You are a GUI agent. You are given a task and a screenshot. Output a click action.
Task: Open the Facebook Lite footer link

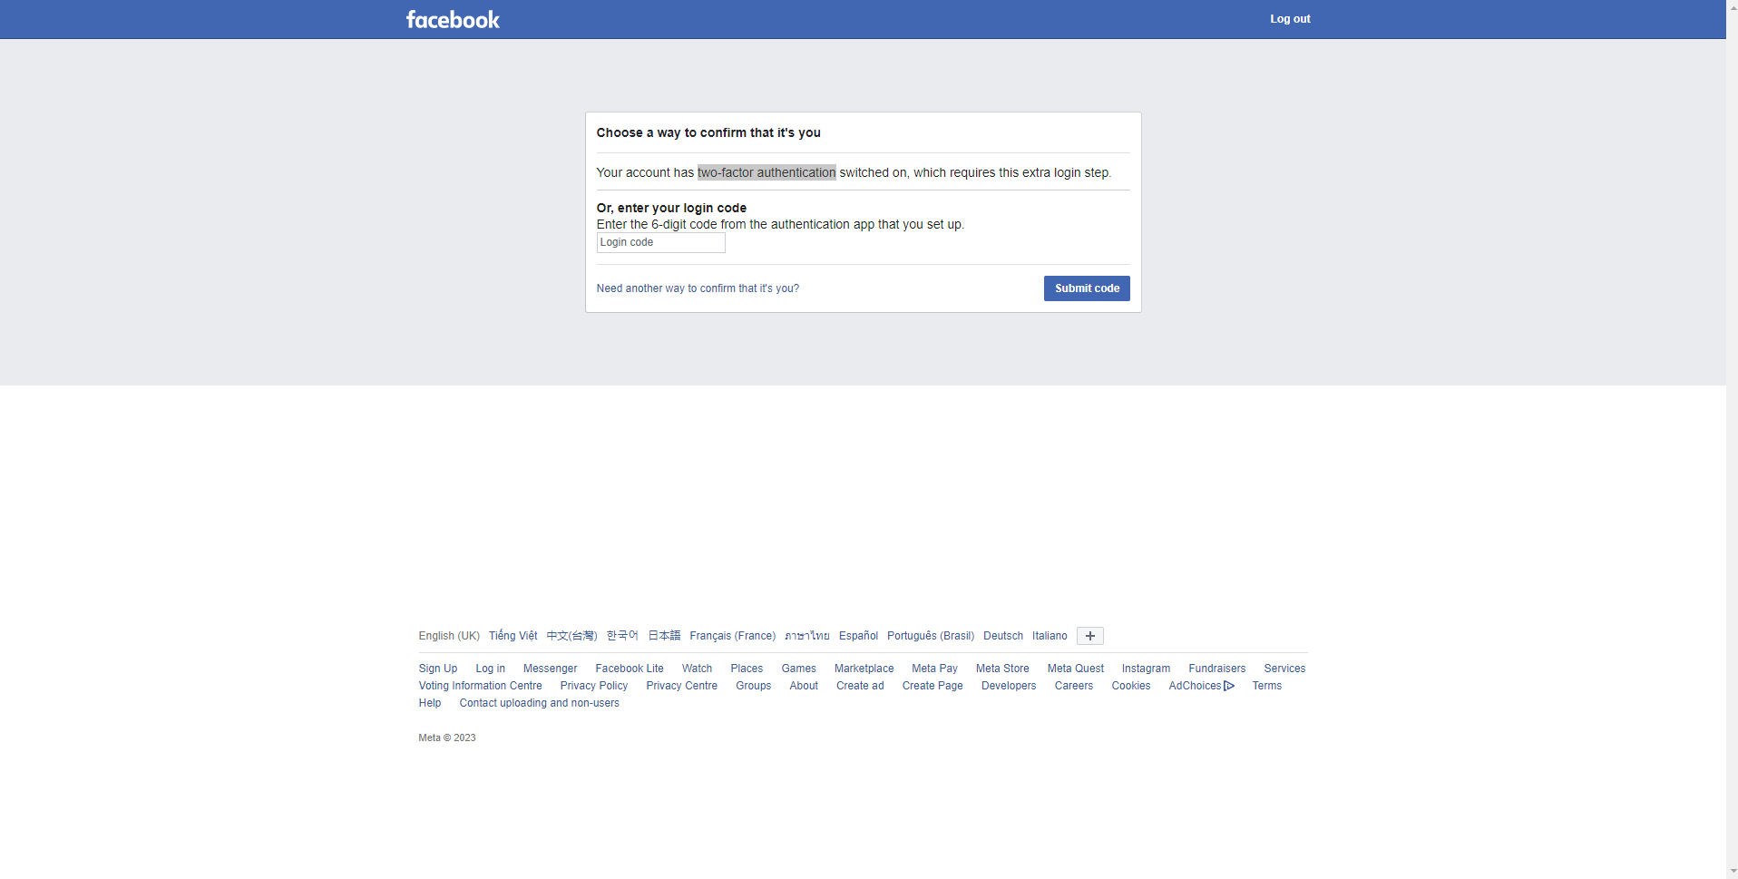pos(630,669)
